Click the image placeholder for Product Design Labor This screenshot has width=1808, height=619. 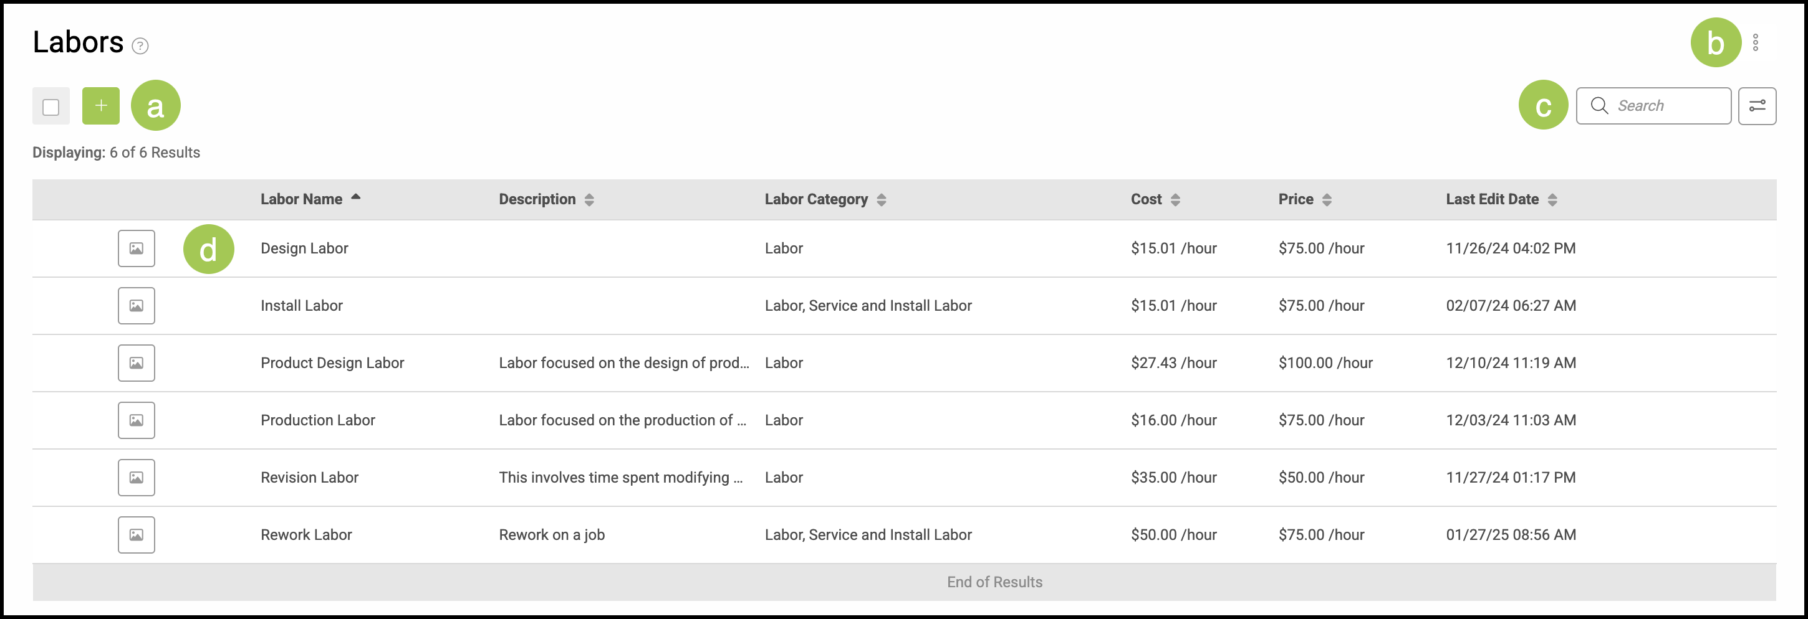(136, 363)
